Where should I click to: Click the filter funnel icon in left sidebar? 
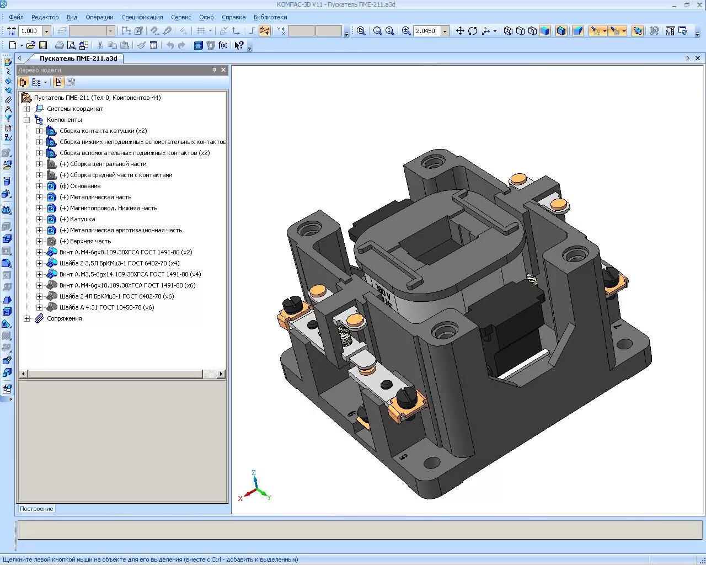(x=8, y=118)
